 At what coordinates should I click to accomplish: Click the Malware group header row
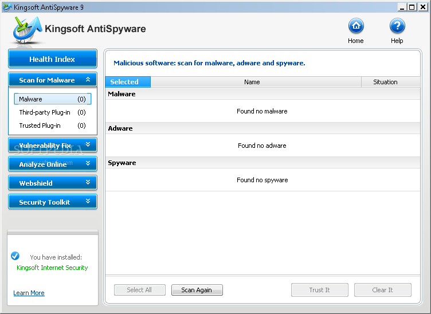pos(262,94)
